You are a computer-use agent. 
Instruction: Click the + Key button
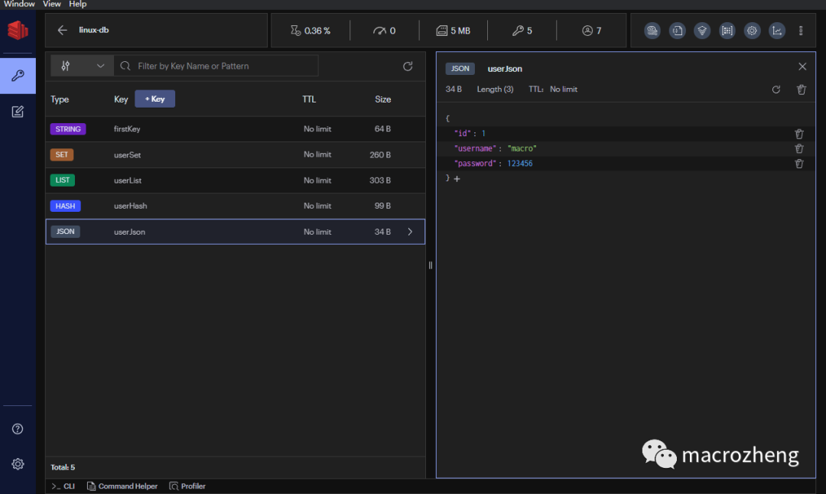tap(154, 99)
